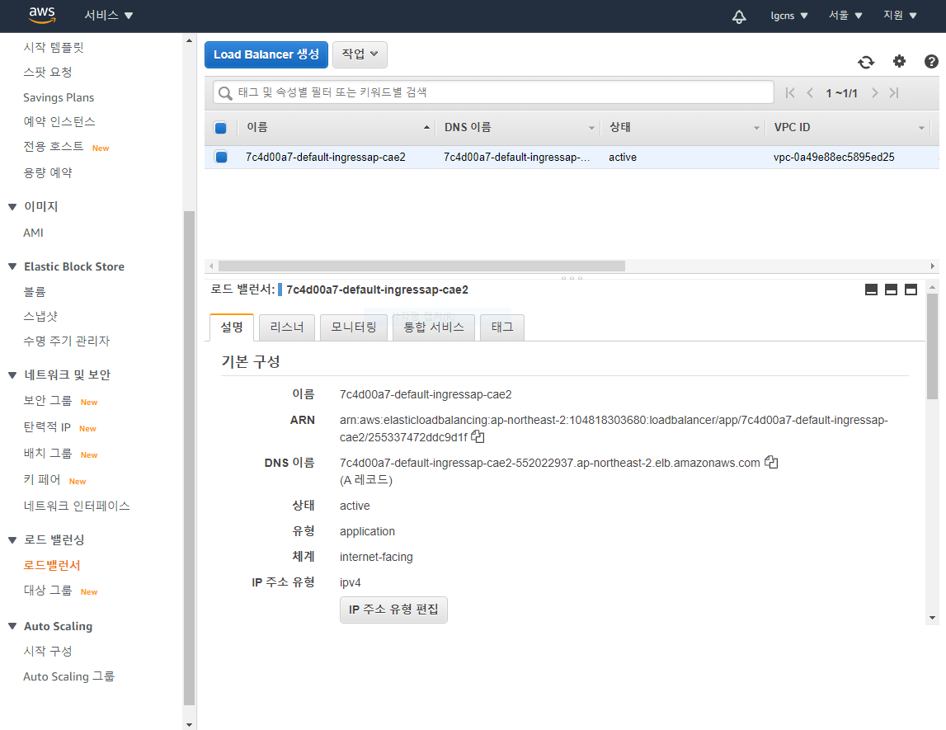Open AMI in sidebar

click(x=33, y=233)
